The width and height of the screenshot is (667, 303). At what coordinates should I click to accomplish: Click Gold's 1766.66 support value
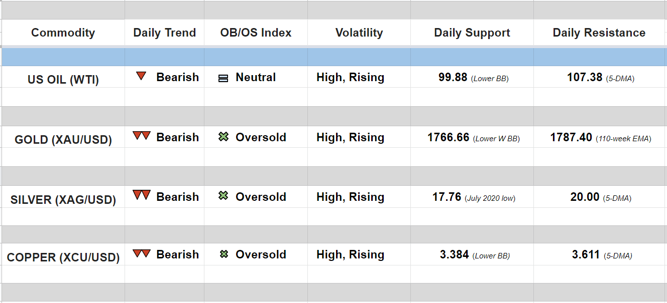448,137
